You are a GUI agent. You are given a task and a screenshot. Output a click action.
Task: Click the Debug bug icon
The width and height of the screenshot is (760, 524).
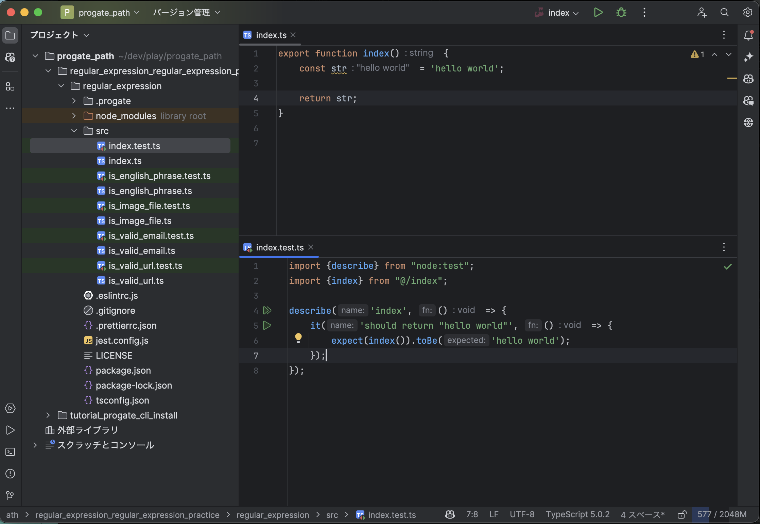(621, 13)
